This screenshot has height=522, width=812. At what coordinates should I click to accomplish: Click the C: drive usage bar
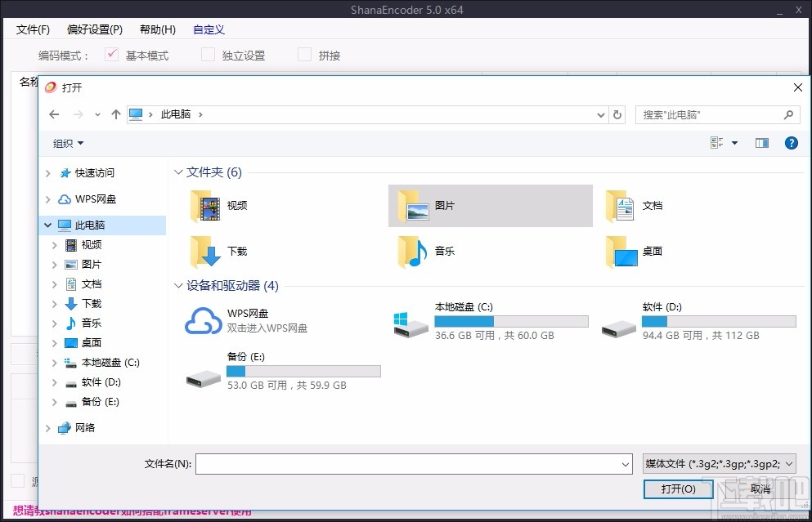click(511, 319)
